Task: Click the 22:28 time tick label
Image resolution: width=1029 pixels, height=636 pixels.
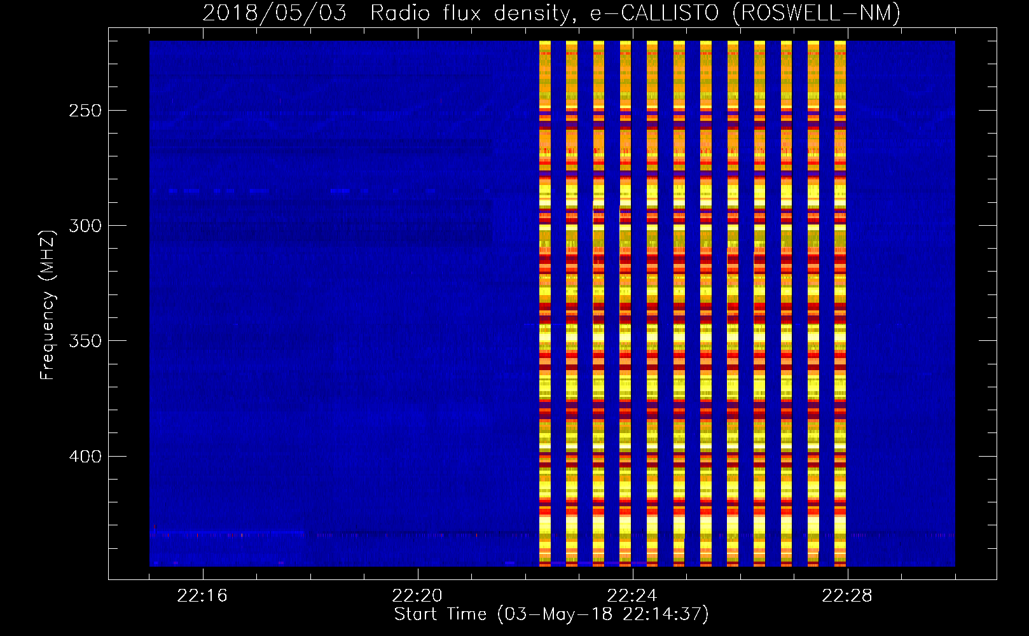Action: (x=847, y=595)
